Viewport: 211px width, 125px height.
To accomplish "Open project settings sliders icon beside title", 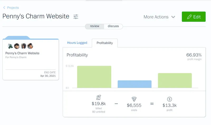I will [x=76, y=17].
